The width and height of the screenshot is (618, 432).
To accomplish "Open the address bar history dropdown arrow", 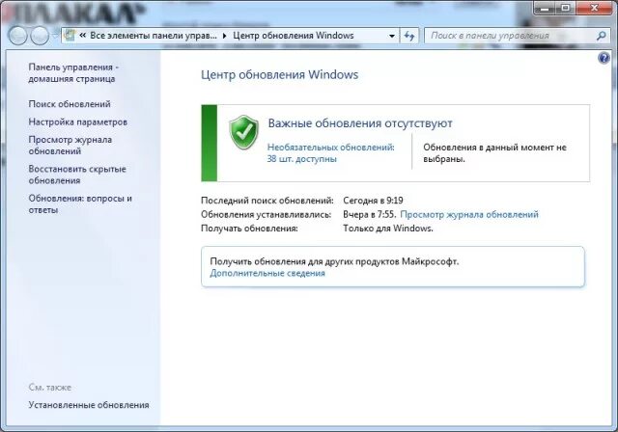I will pos(392,36).
